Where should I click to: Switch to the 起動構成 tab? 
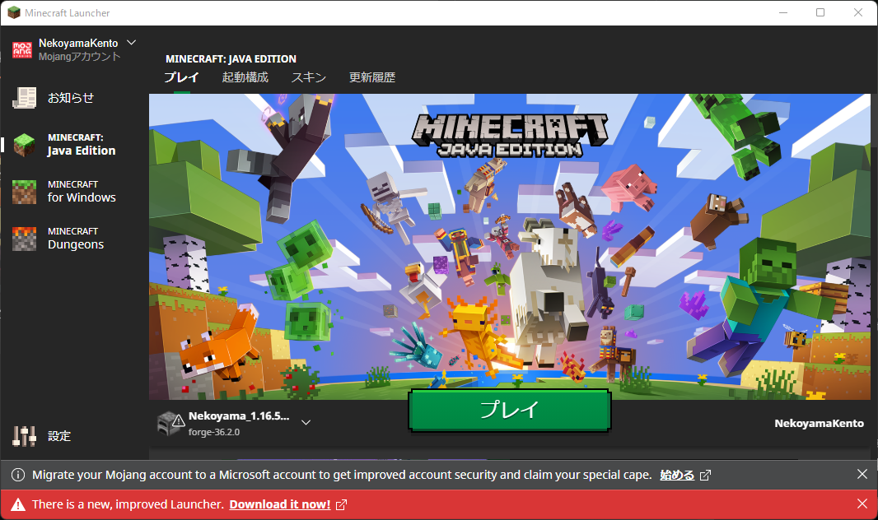click(x=245, y=77)
